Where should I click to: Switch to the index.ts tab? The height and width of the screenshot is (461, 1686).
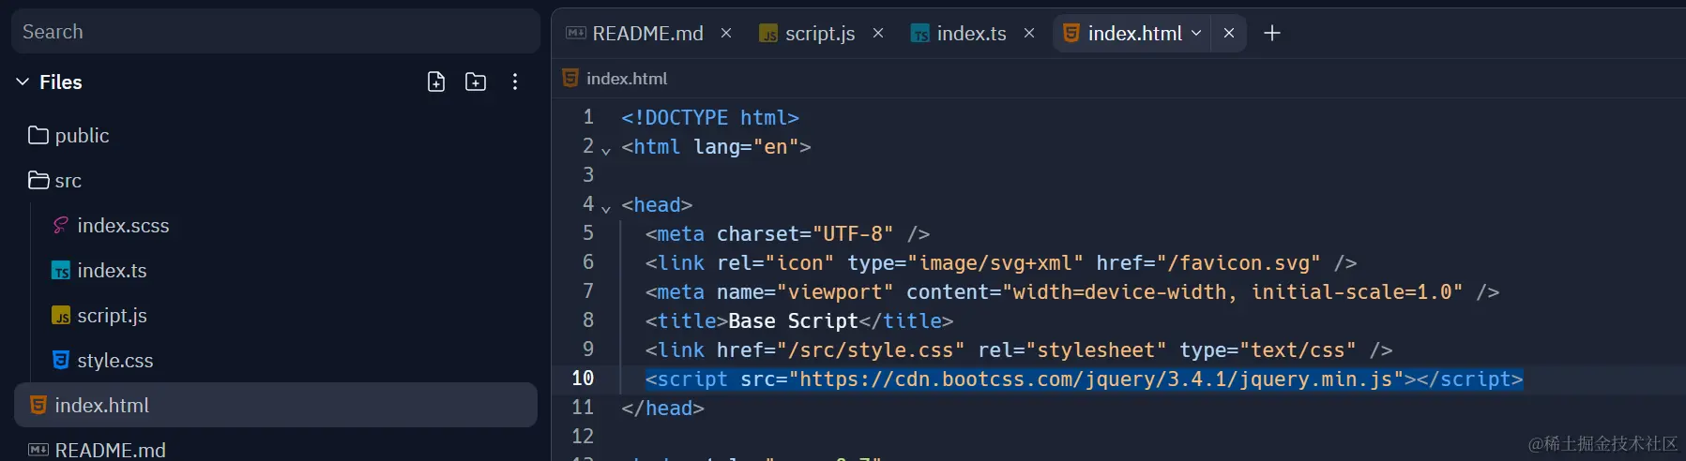point(971,34)
